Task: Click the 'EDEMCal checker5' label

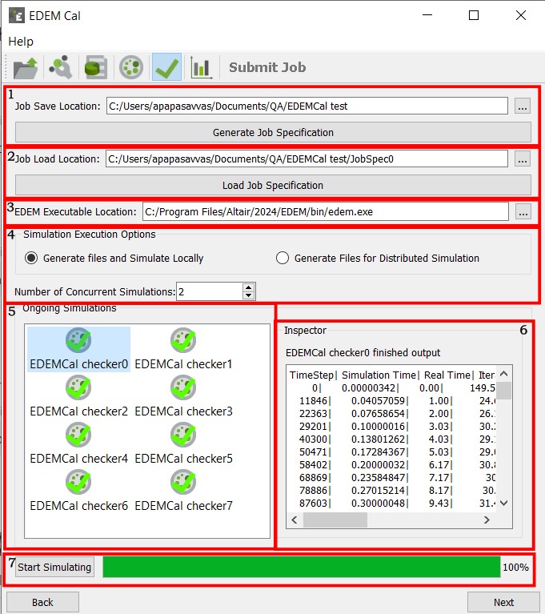Action: coord(183,459)
